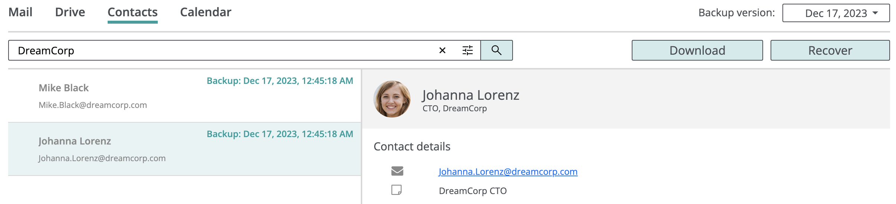Switch to the Mail tab

(x=20, y=12)
